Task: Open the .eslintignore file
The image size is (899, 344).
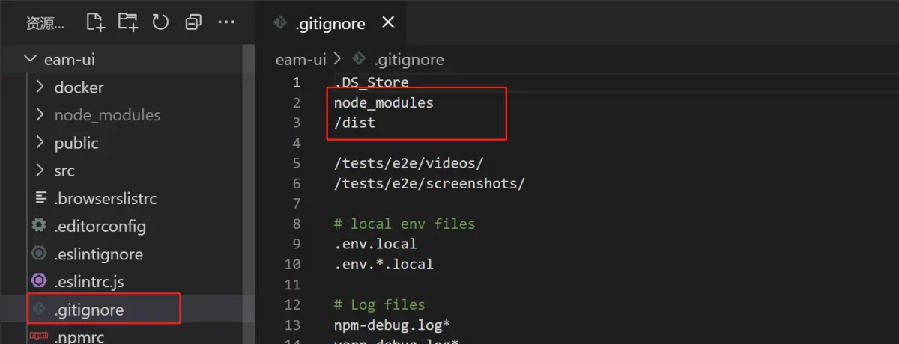Action: click(98, 254)
